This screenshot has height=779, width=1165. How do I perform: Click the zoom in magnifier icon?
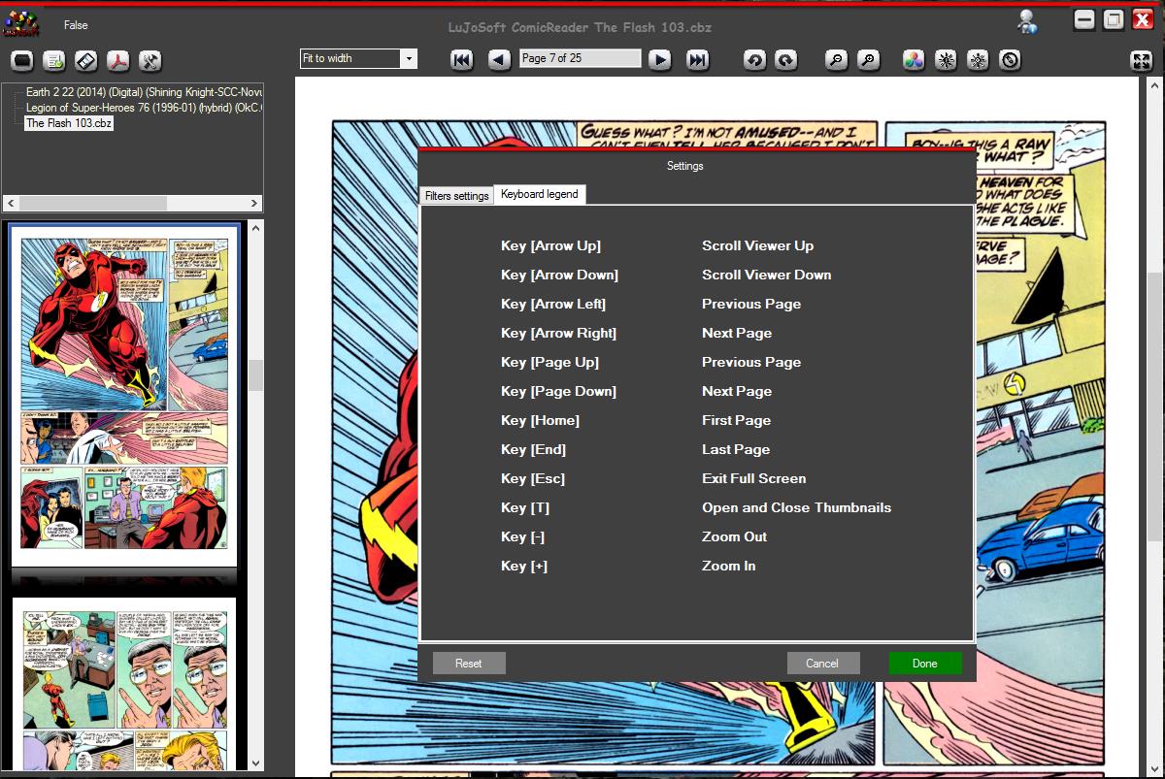[868, 60]
